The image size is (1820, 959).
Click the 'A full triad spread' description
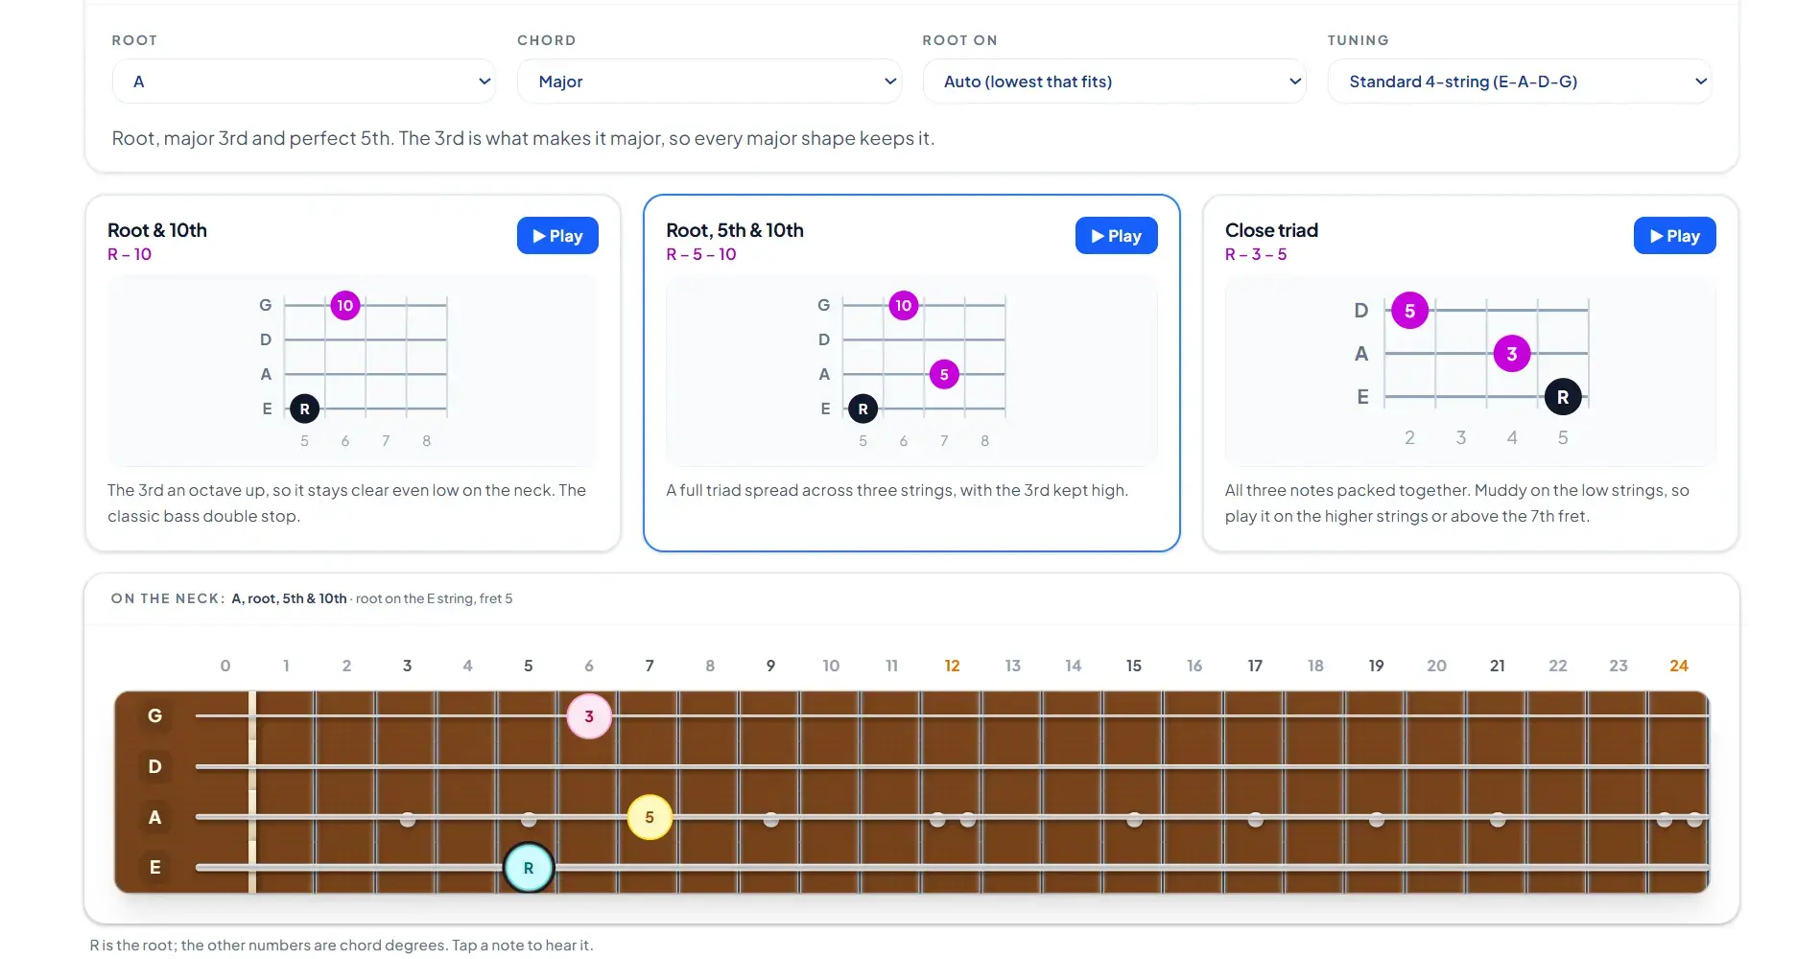(897, 490)
